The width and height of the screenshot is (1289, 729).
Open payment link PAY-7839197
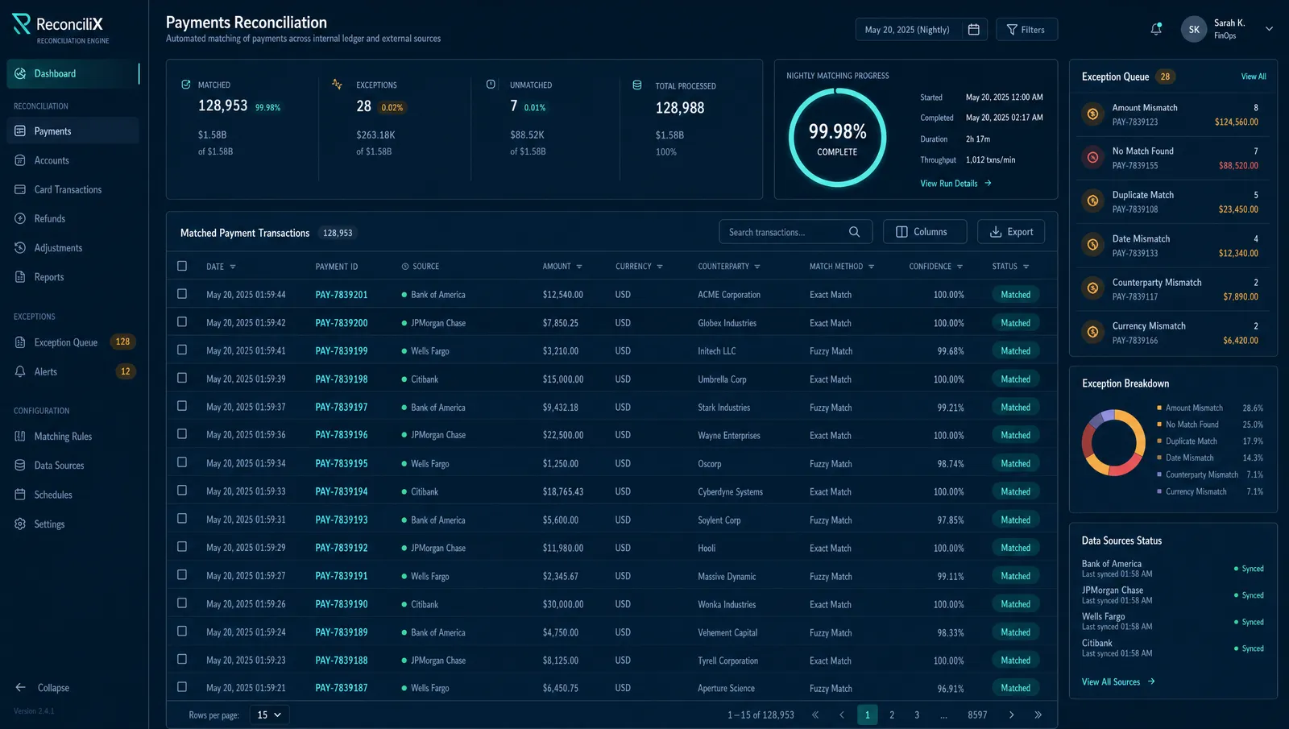(x=342, y=407)
